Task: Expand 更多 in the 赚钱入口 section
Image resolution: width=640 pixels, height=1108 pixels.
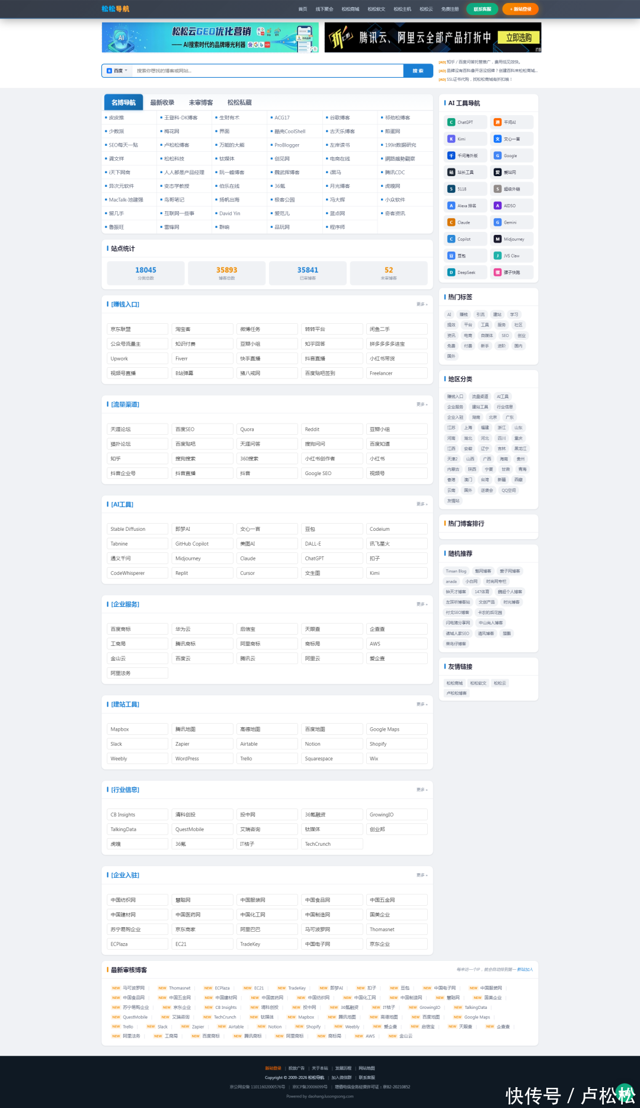Action: click(421, 304)
